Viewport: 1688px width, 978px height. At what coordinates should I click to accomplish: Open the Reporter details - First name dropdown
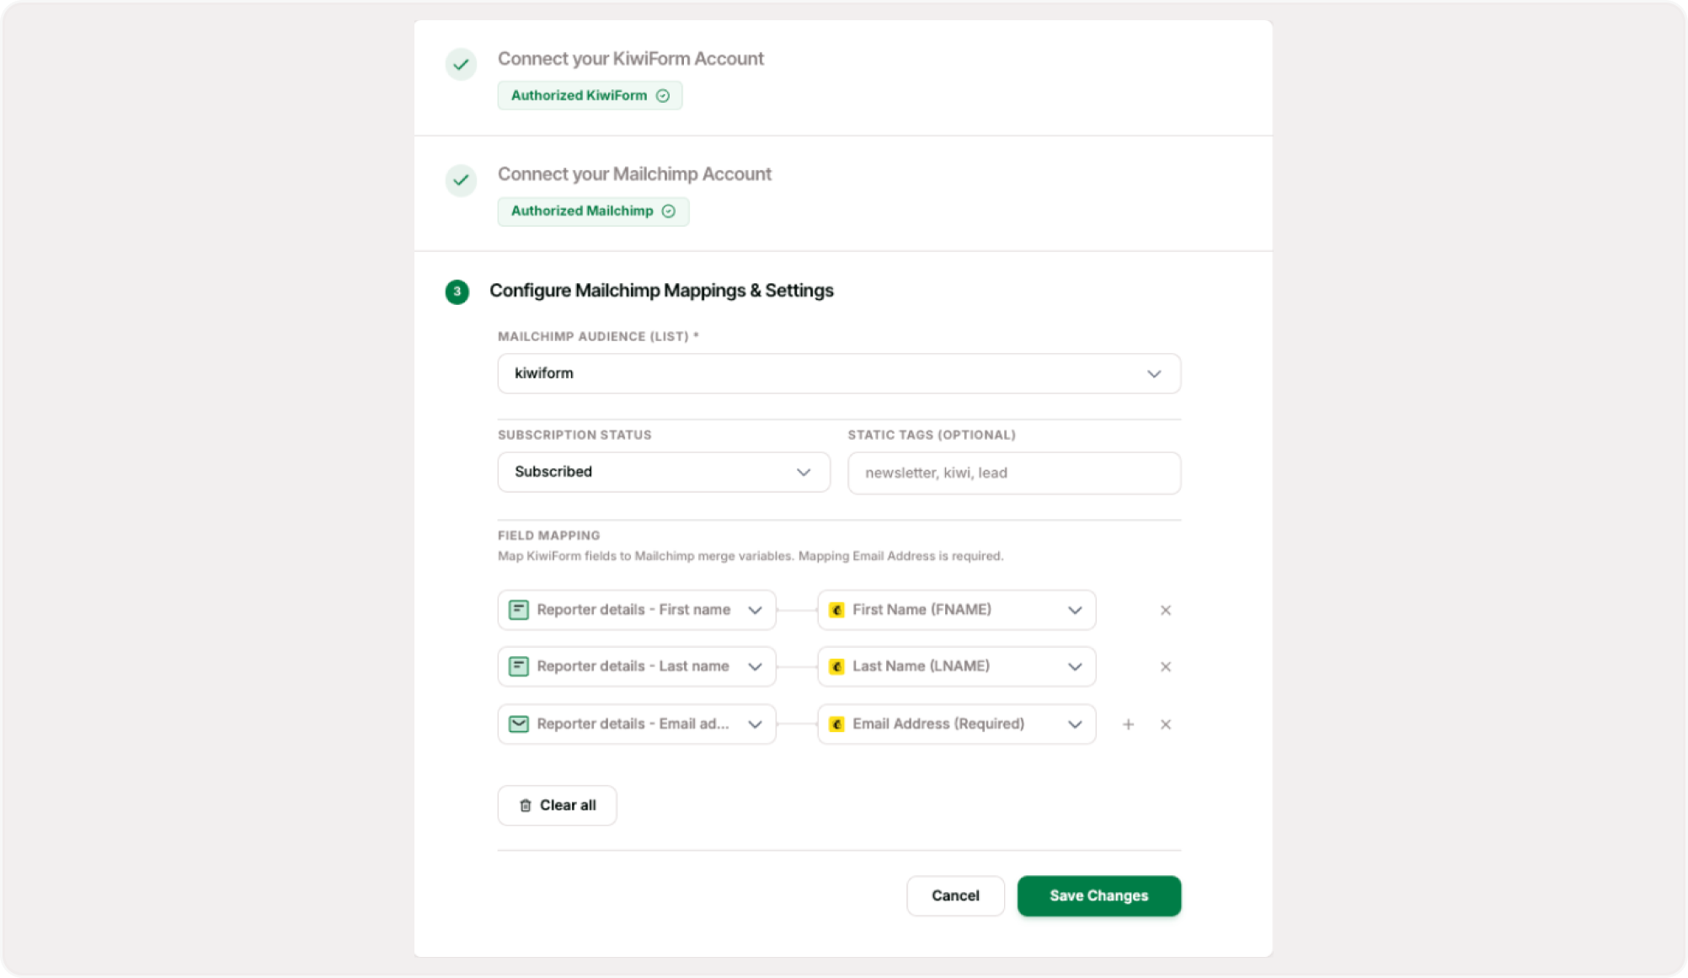[x=637, y=610]
